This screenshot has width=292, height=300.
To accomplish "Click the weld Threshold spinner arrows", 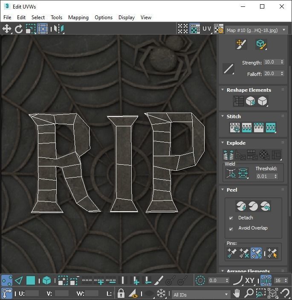I will [275, 176].
